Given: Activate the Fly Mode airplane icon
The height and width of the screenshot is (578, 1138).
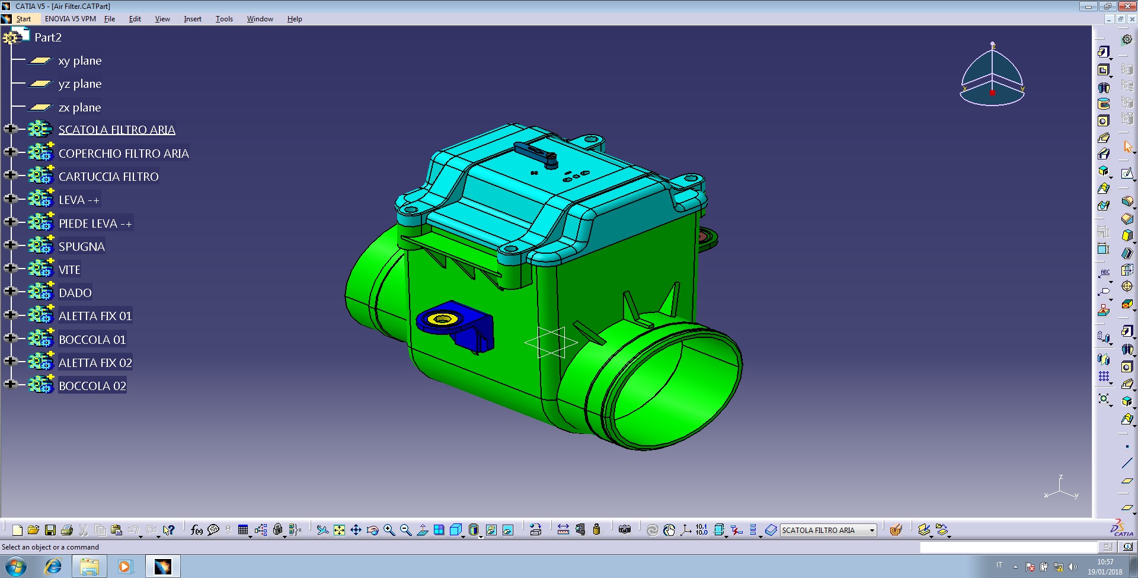Looking at the screenshot, I should (322, 530).
